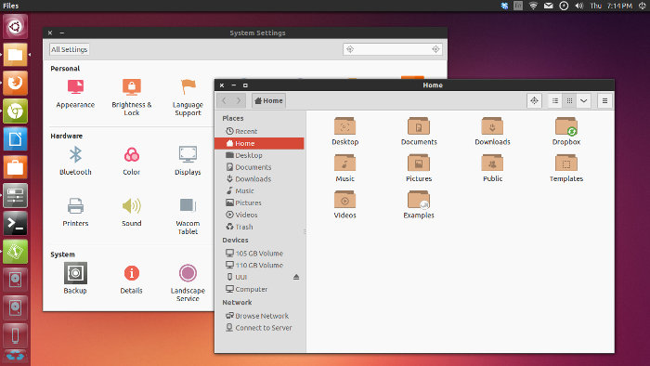650x366 pixels.
Task: Click the Home path button
Action: pos(268,100)
